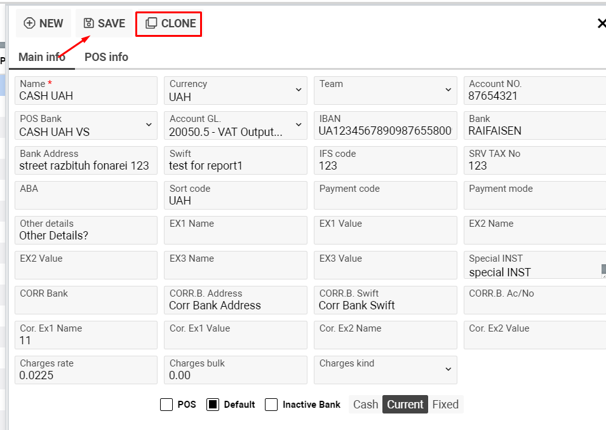Open the Currency dropdown

[x=299, y=90]
